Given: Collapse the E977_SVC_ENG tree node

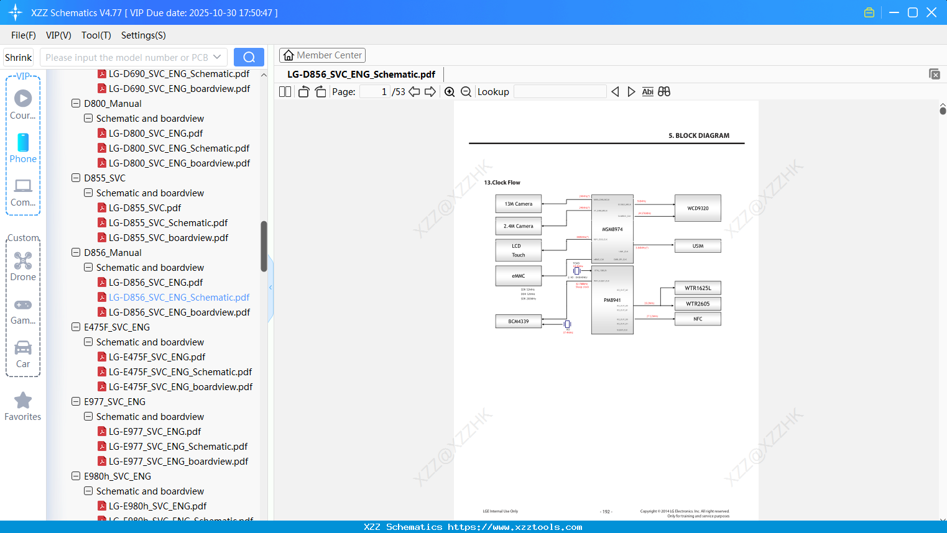Looking at the screenshot, I should pos(75,401).
